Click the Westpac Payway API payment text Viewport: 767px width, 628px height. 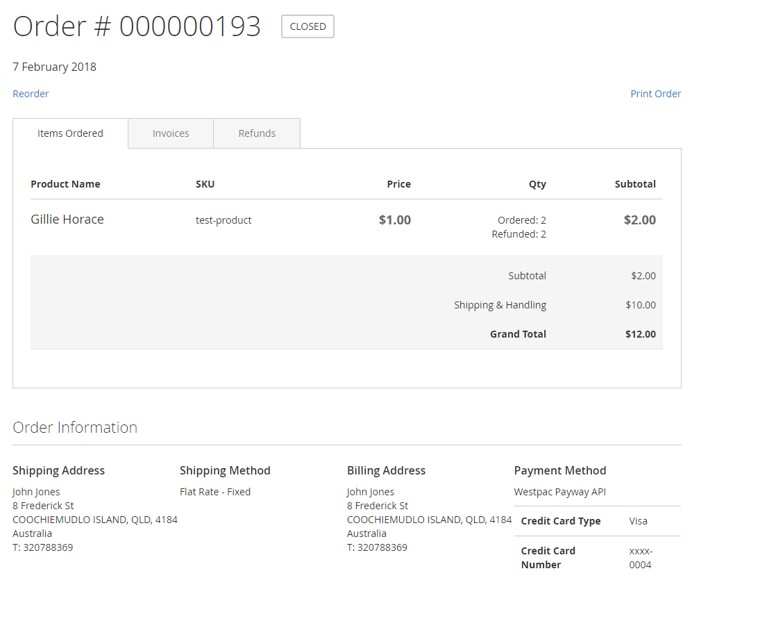[559, 492]
